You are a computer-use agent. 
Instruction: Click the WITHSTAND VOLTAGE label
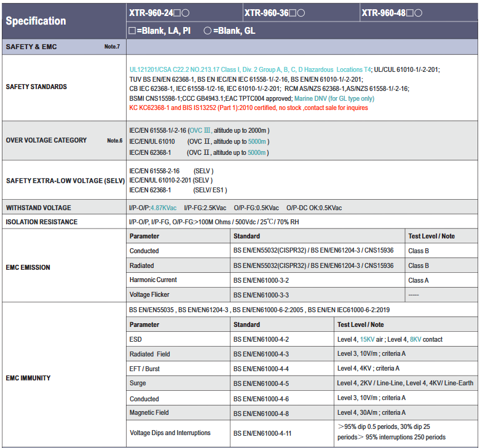(x=38, y=208)
